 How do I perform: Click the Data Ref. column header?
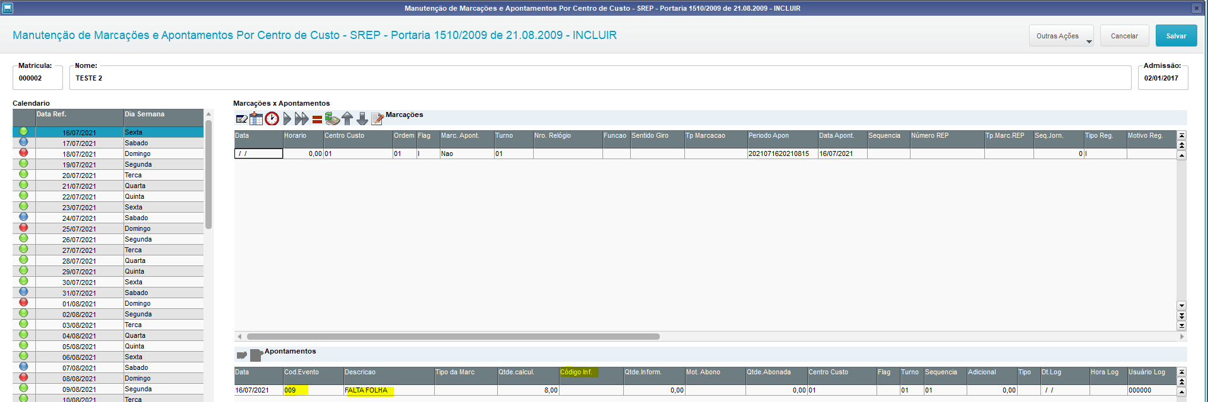[x=79, y=118]
